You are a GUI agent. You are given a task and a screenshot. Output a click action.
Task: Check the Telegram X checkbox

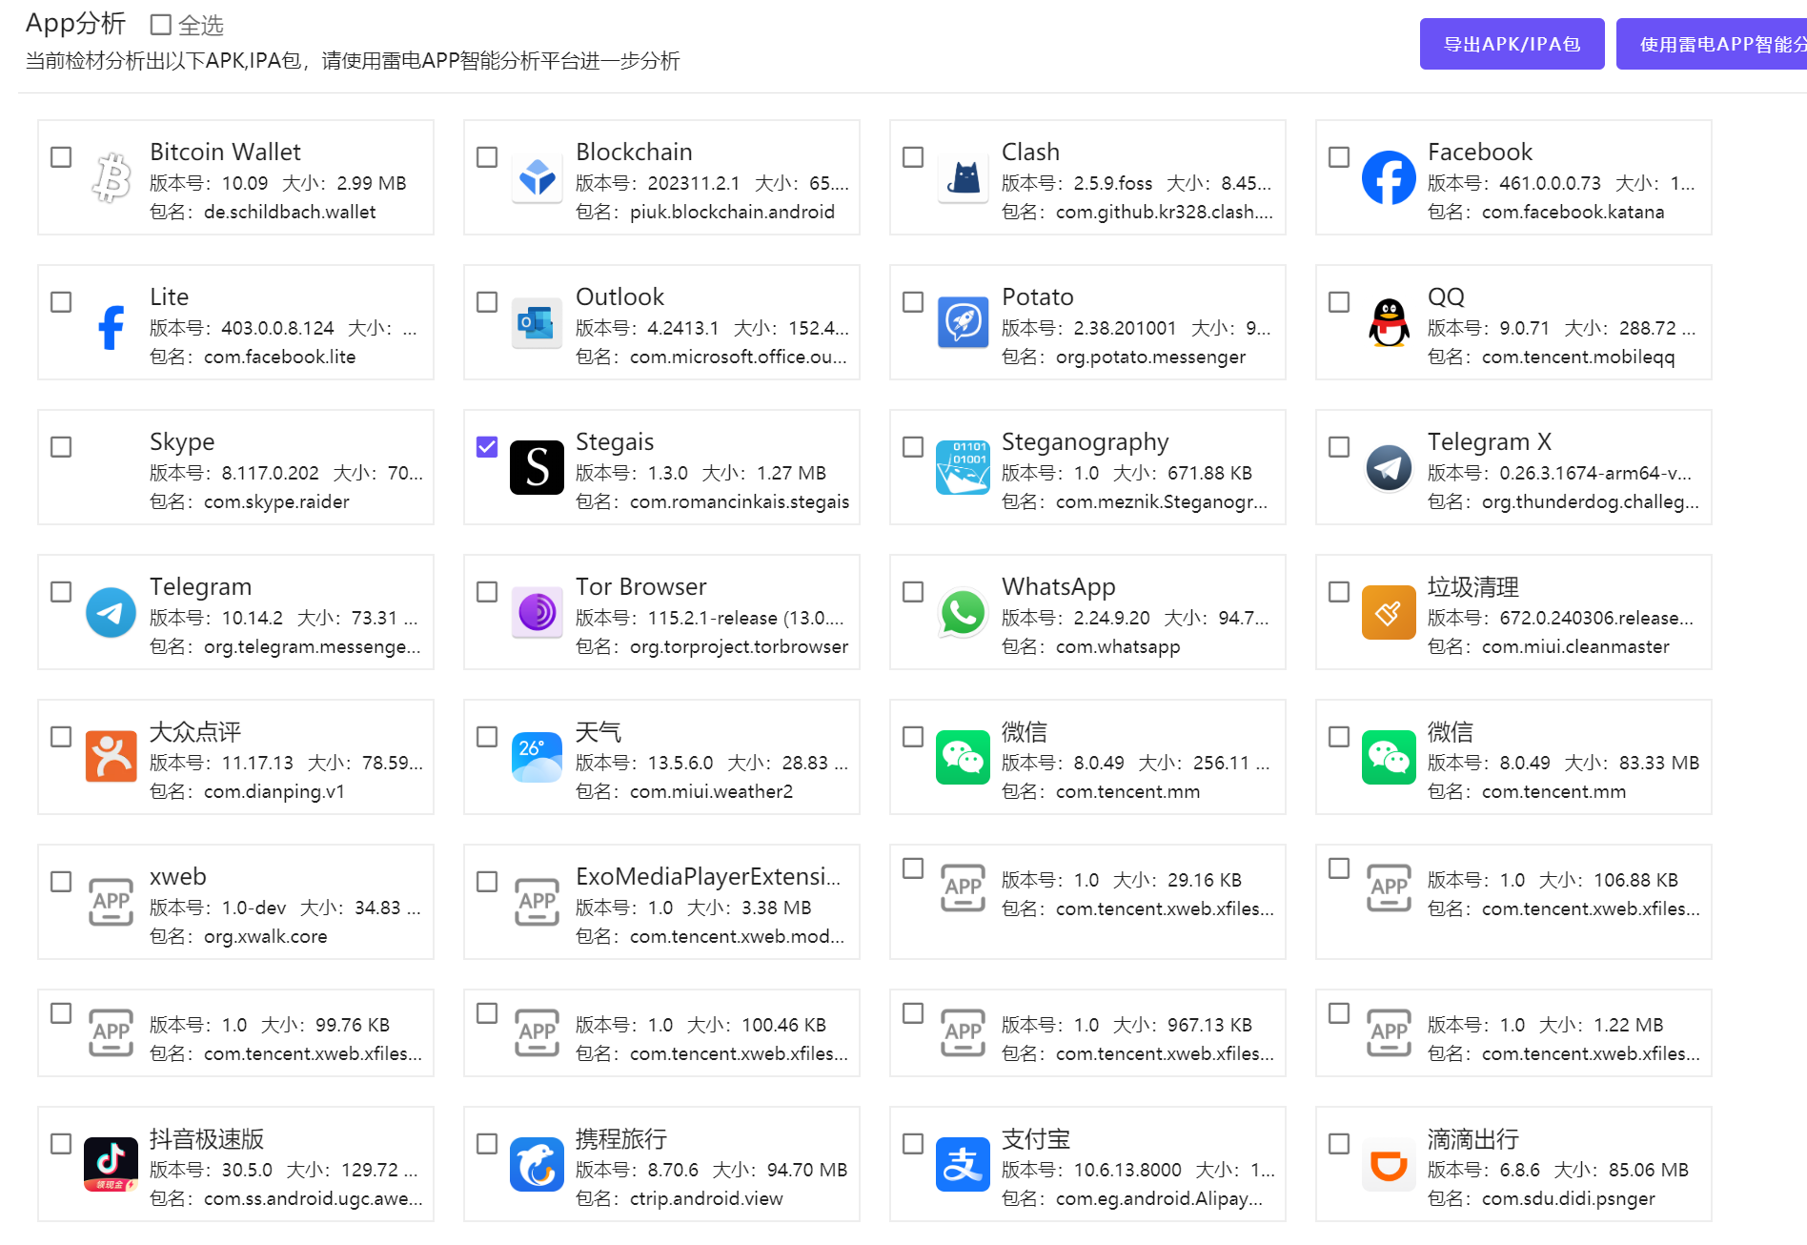[x=1339, y=447]
